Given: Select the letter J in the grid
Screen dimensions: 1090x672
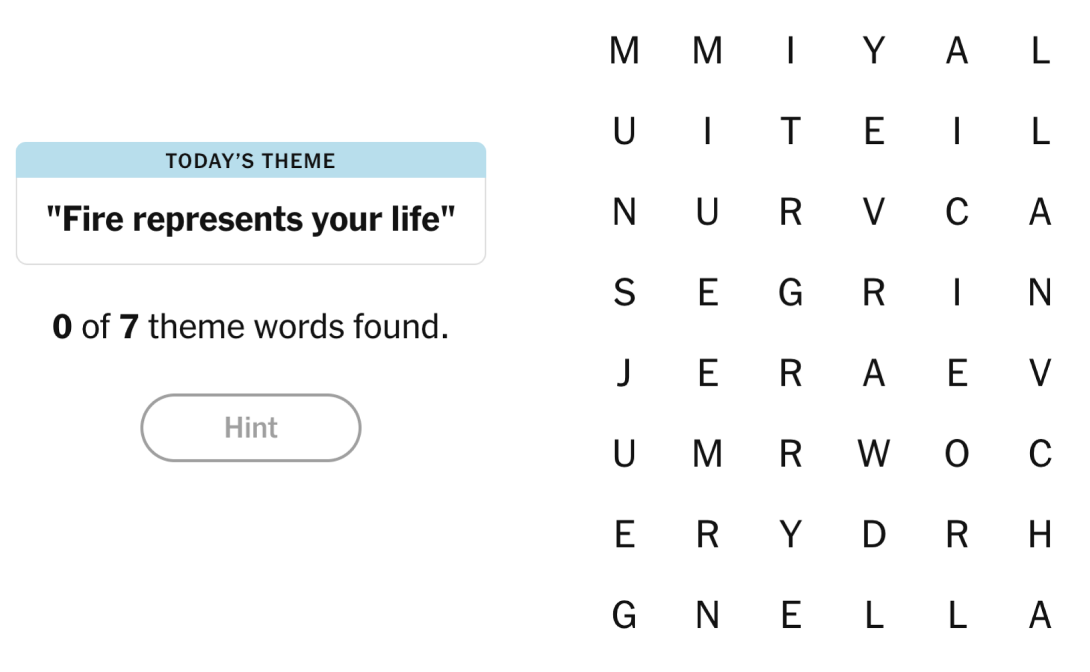Looking at the screenshot, I should [x=624, y=373].
